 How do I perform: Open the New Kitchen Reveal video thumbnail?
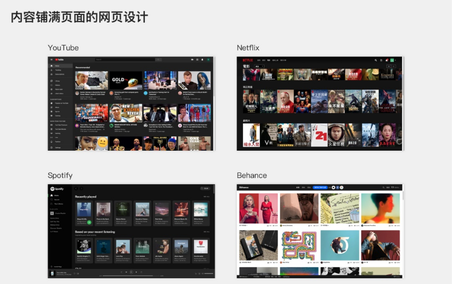tap(126, 113)
